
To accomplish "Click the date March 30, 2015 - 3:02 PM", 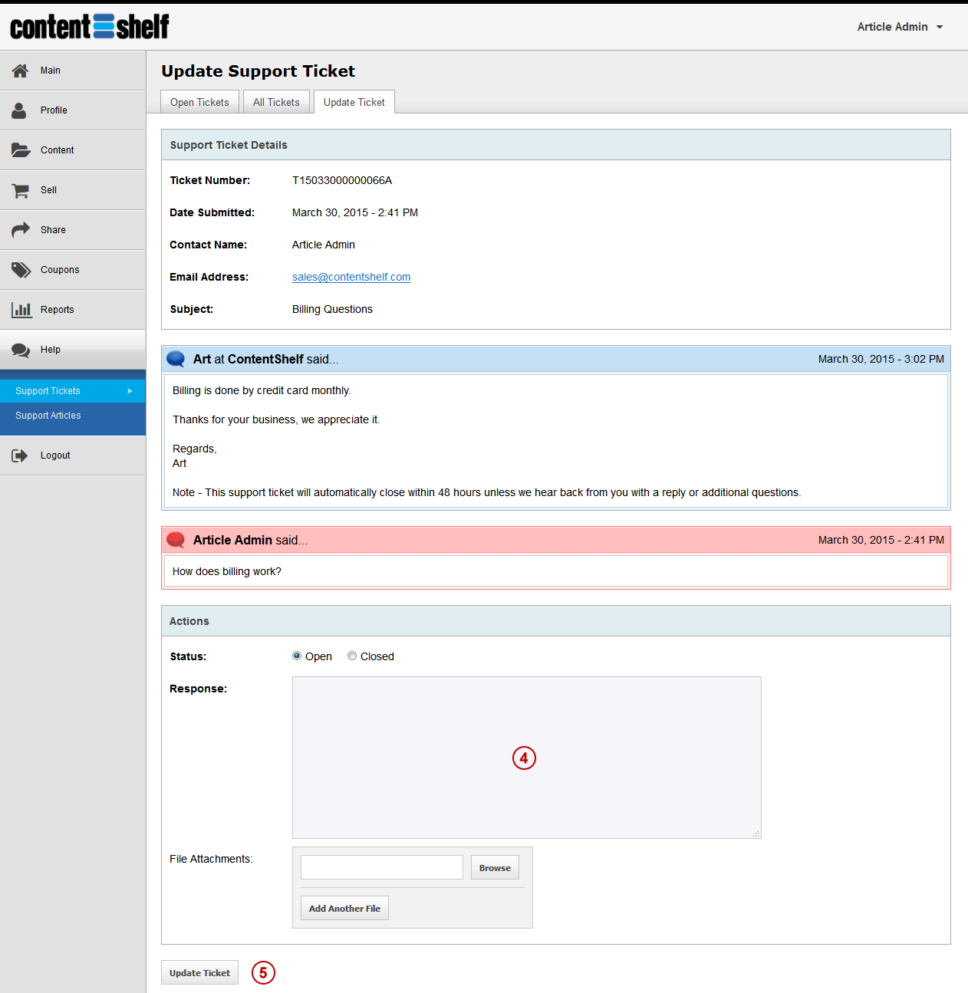I will tap(881, 359).
